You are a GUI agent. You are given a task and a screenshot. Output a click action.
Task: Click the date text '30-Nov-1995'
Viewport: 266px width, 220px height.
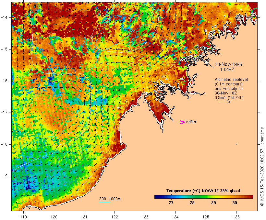coord(228,64)
